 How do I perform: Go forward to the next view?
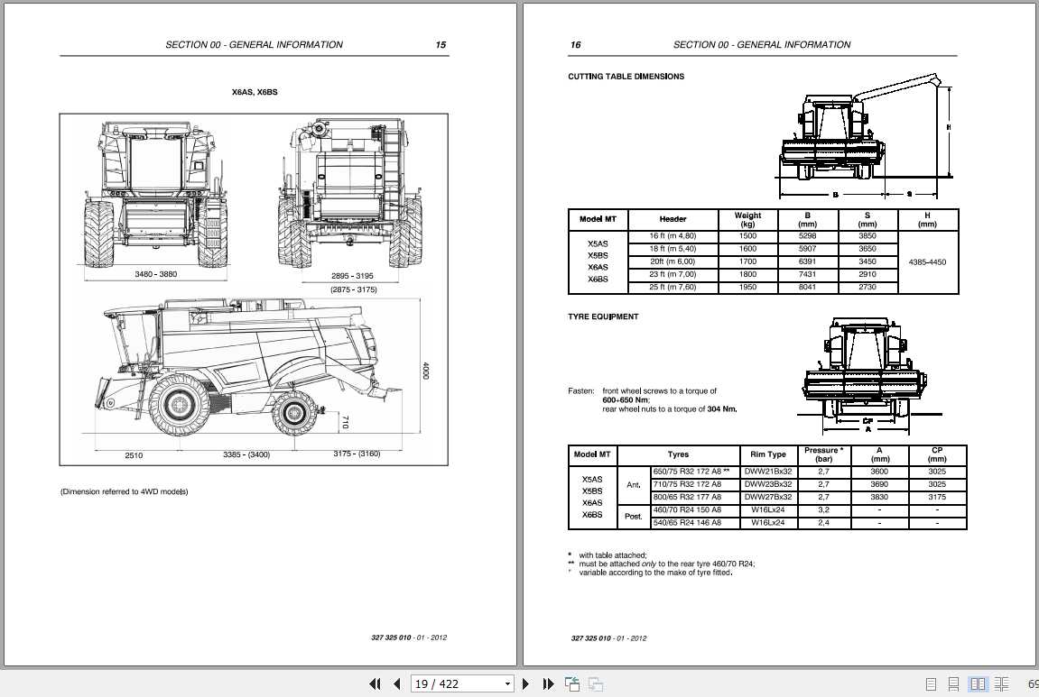coord(595,683)
